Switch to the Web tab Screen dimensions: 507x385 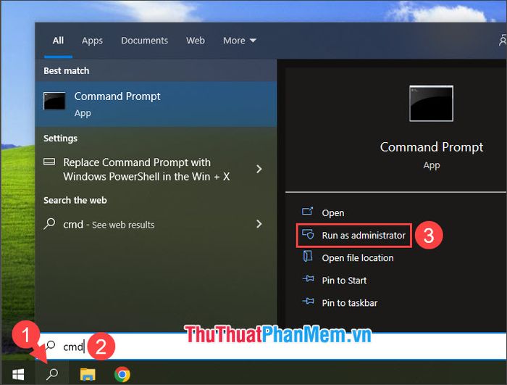coord(196,41)
